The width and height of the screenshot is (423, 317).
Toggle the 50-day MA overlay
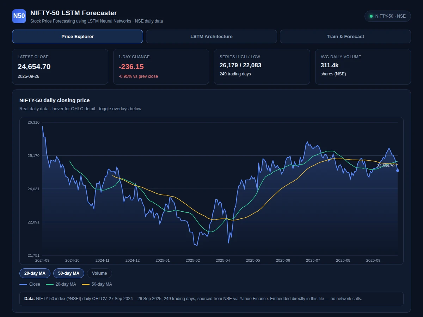69,273
